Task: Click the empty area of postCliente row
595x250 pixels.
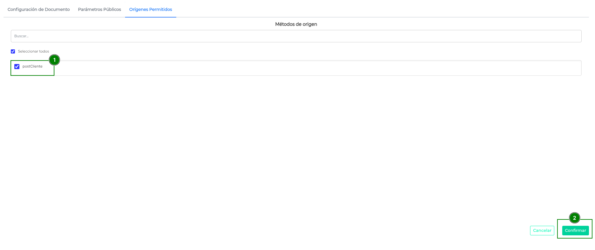Action: [x=318, y=68]
